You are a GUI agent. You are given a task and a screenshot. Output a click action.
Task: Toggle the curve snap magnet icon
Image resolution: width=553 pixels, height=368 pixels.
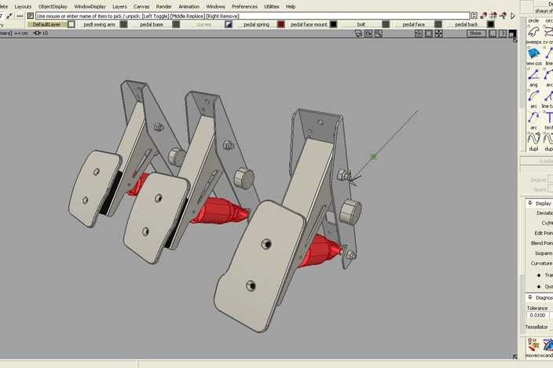click(484, 16)
